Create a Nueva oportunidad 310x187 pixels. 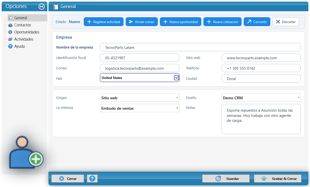pos(180,22)
